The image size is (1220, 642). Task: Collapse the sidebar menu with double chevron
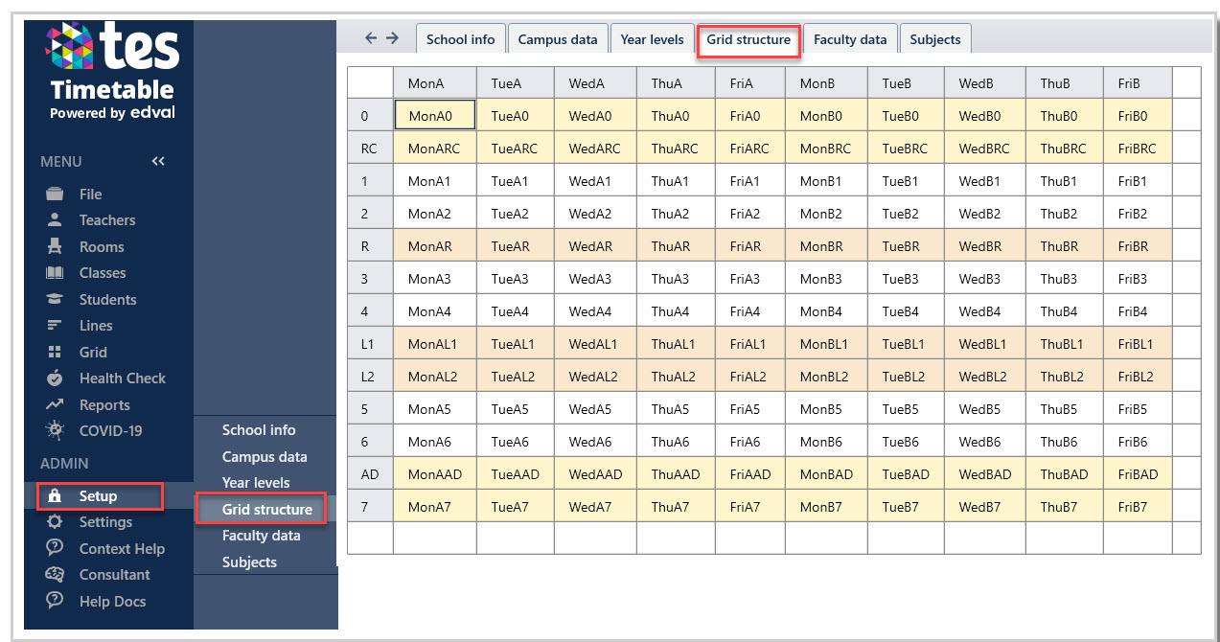coord(158,161)
